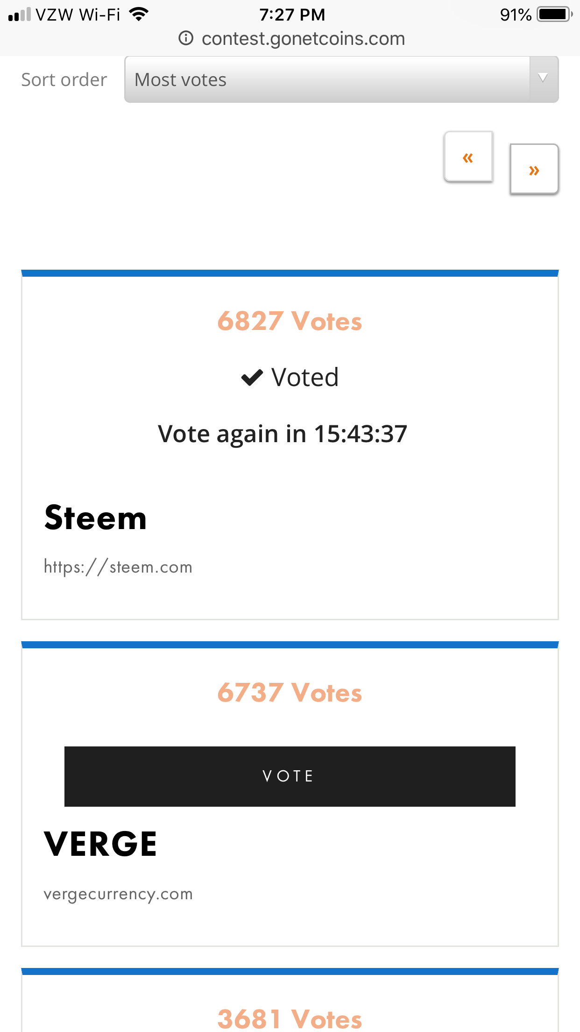Select the VERGE heading
Viewport: 580px width, 1032px height.
(100, 844)
